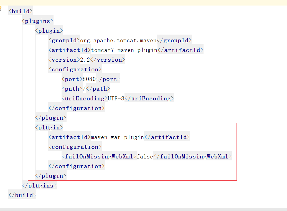Click the second opening plugin tag
Viewport: 287px width, 211px height.
pos(49,127)
